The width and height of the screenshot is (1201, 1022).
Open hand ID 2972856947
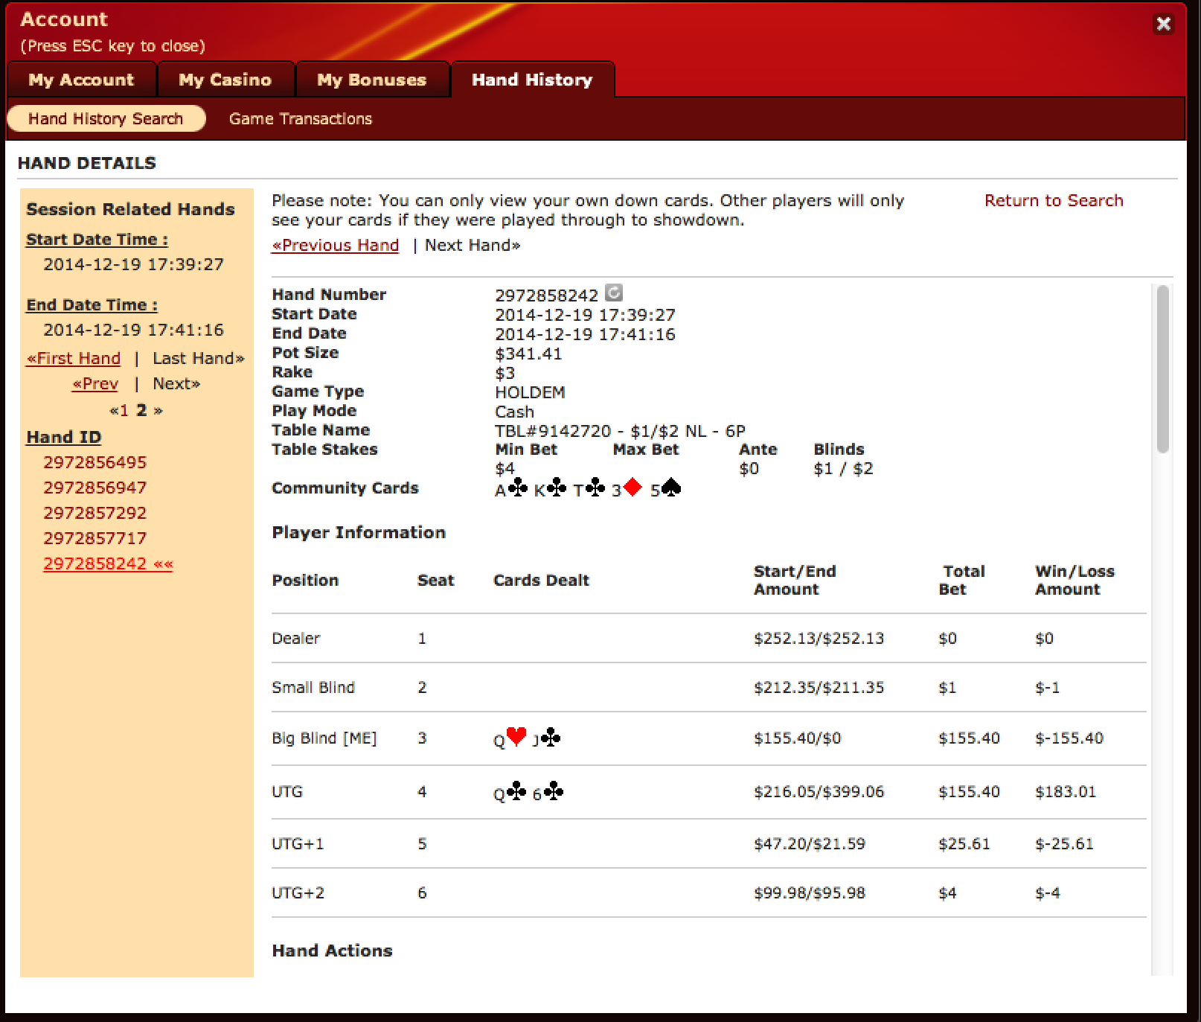tap(95, 488)
